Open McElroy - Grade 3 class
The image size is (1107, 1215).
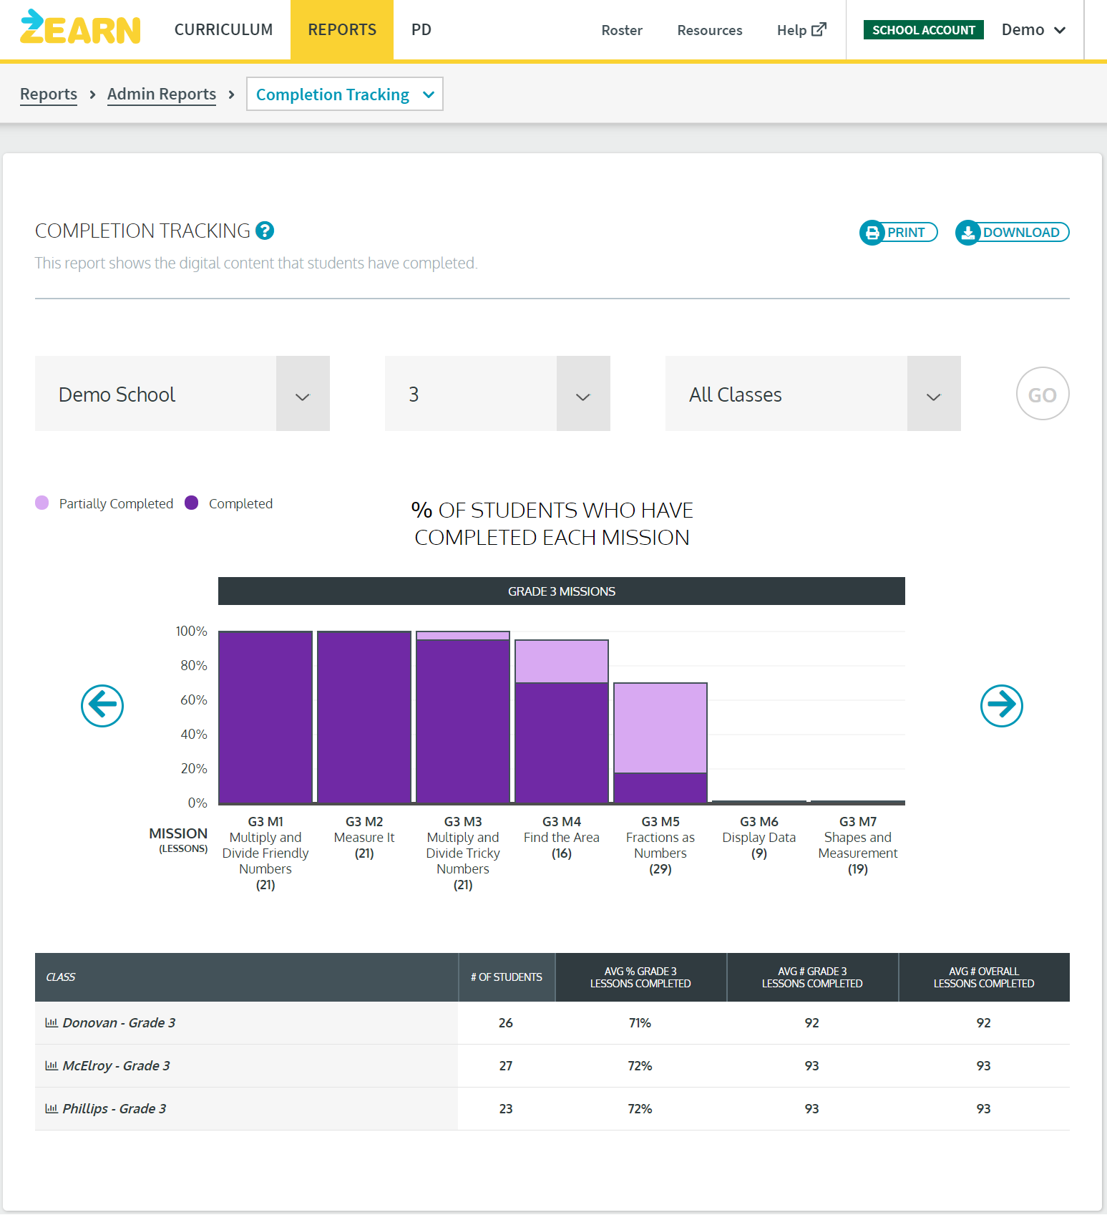[x=116, y=1065]
